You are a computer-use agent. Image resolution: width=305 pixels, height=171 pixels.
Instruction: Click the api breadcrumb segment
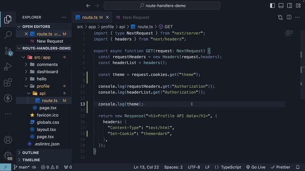click(122, 27)
